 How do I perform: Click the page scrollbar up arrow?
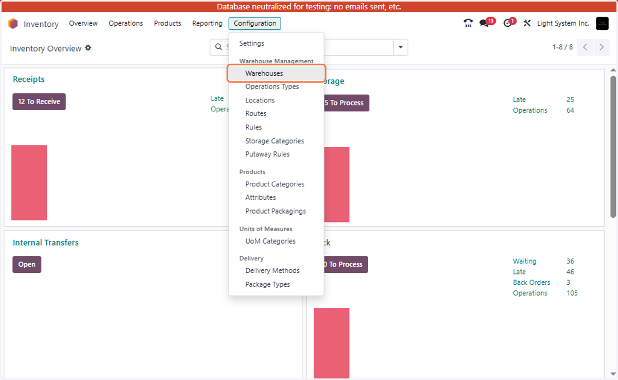click(x=613, y=70)
